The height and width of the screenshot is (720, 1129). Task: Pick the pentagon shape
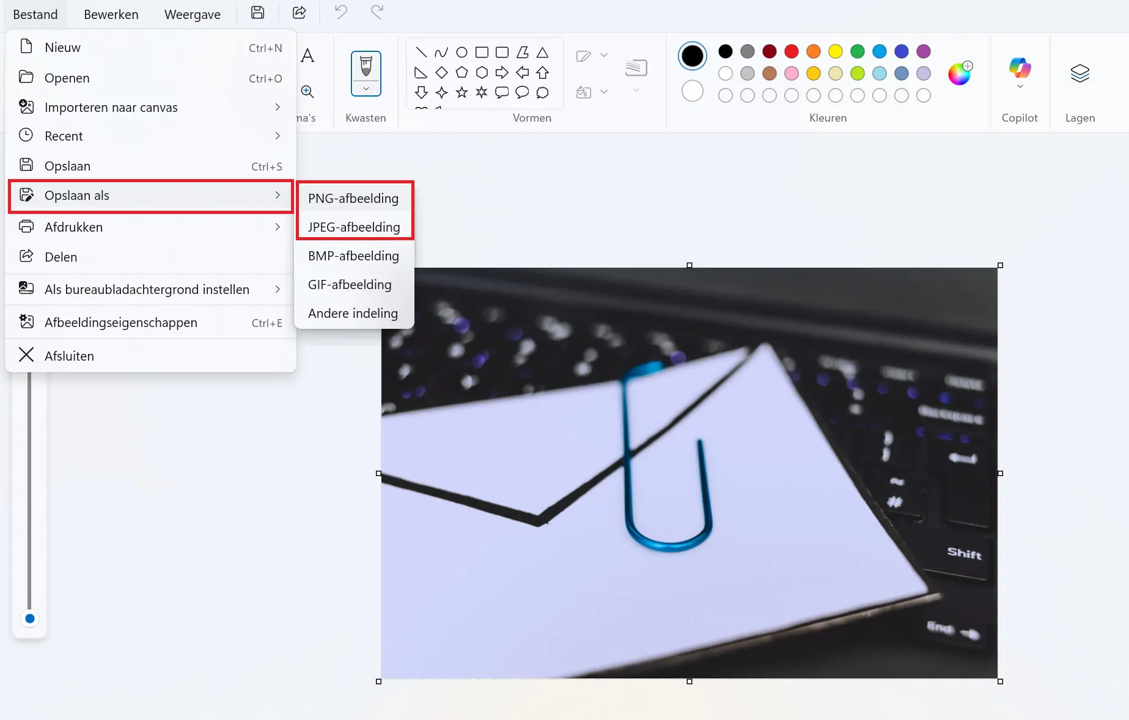pyautogui.click(x=462, y=73)
